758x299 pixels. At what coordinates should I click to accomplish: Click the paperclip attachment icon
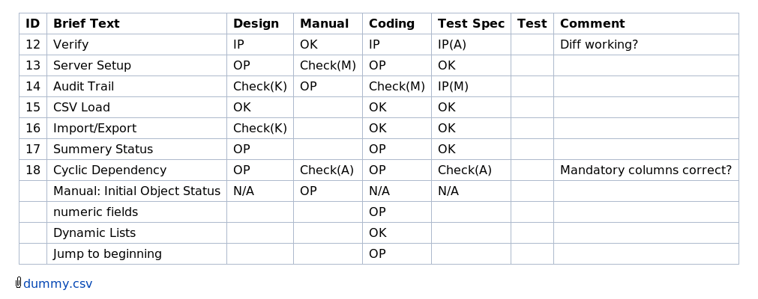tap(19, 283)
